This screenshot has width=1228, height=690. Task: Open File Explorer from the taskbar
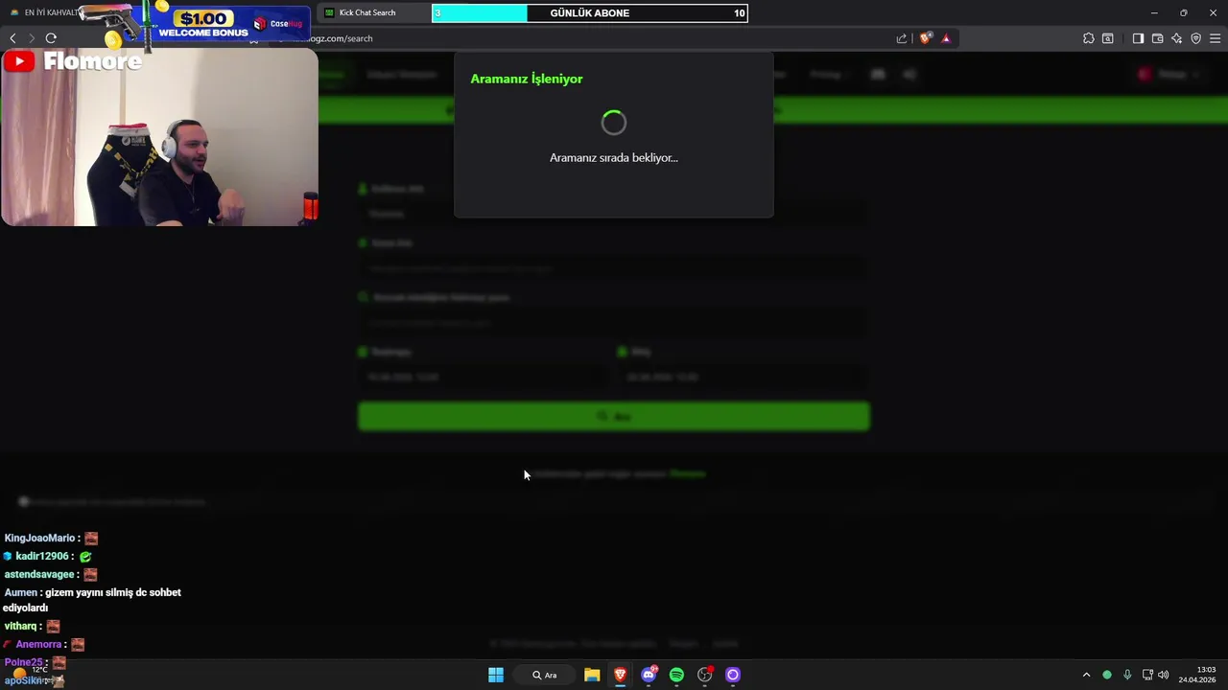pos(592,675)
